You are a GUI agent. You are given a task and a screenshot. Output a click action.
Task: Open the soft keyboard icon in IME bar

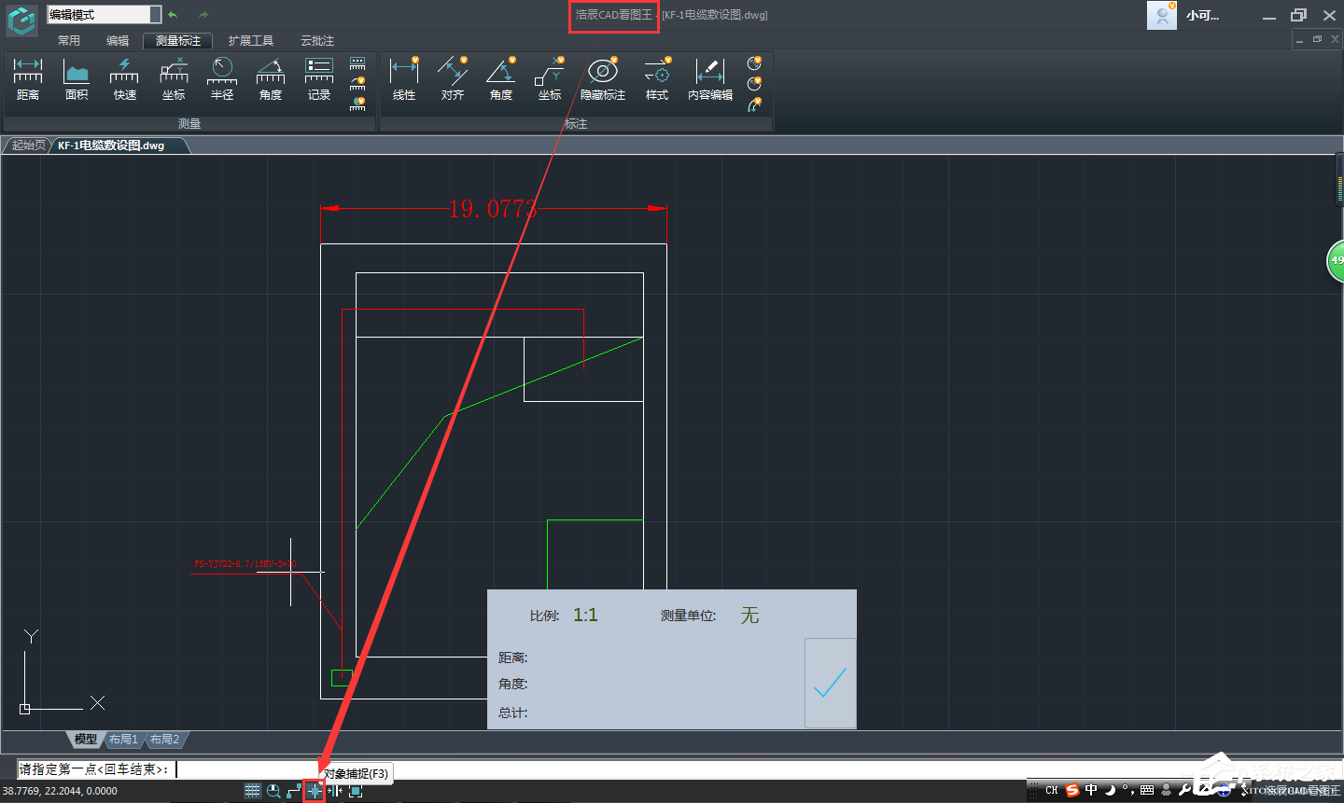tap(1147, 790)
